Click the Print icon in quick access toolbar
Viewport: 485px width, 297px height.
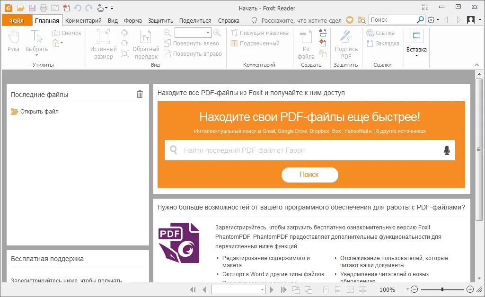point(44,8)
